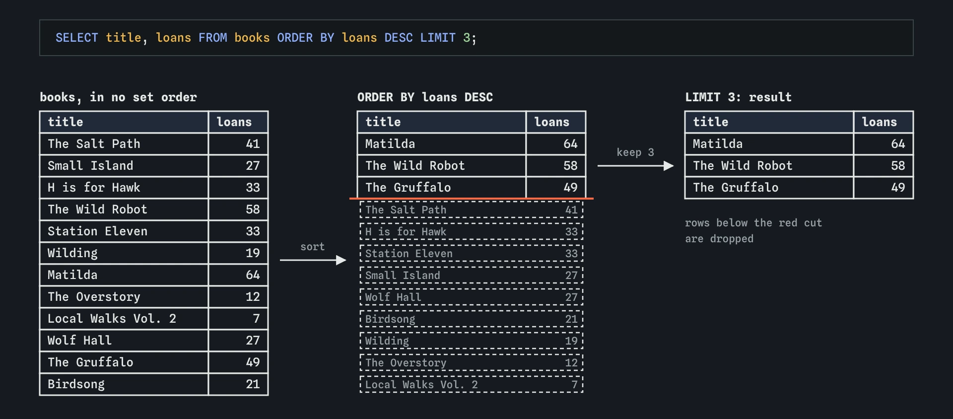Click the keep 3 arrow
This screenshot has width=953, height=419.
click(x=635, y=166)
